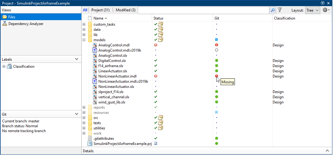Expand the data folder
The width and height of the screenshot is (333, 155).
point(84,30)
